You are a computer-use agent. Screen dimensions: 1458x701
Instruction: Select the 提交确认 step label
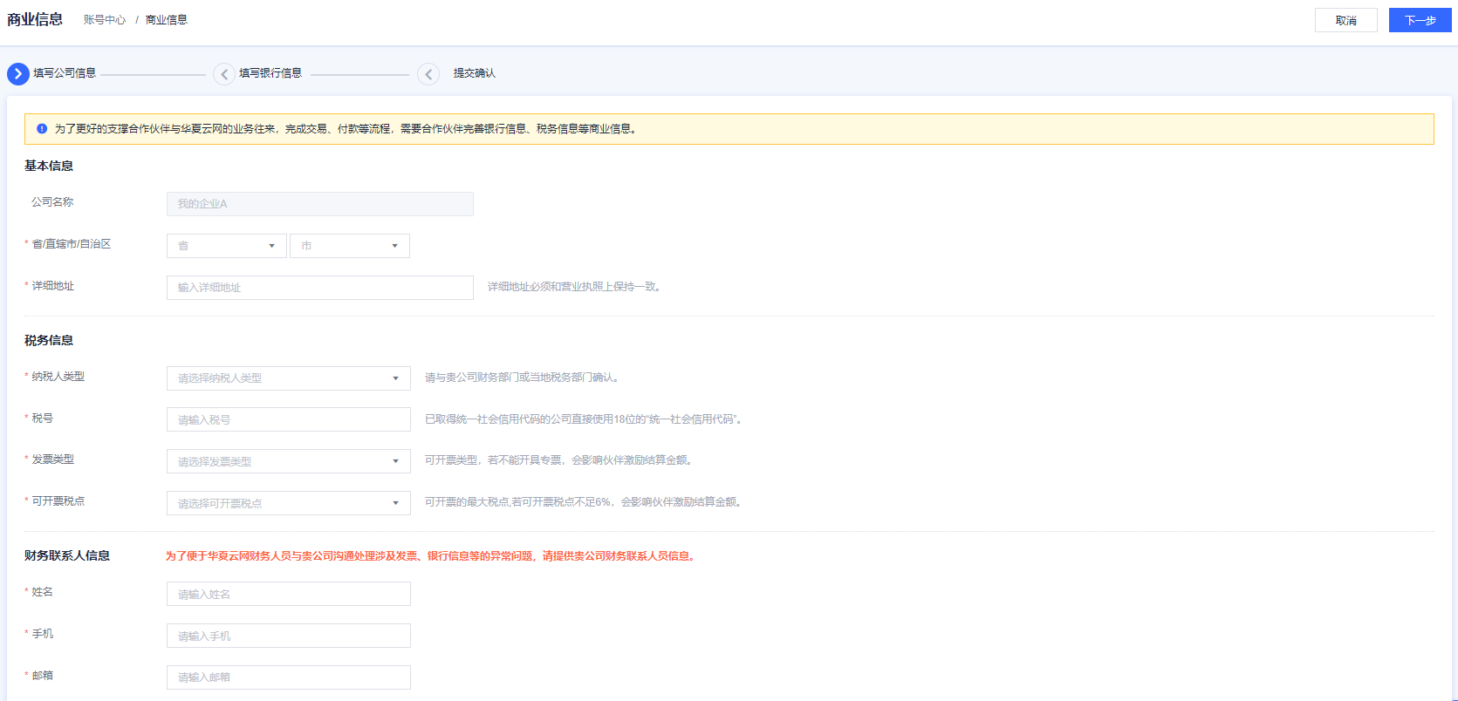pos(474,73)
